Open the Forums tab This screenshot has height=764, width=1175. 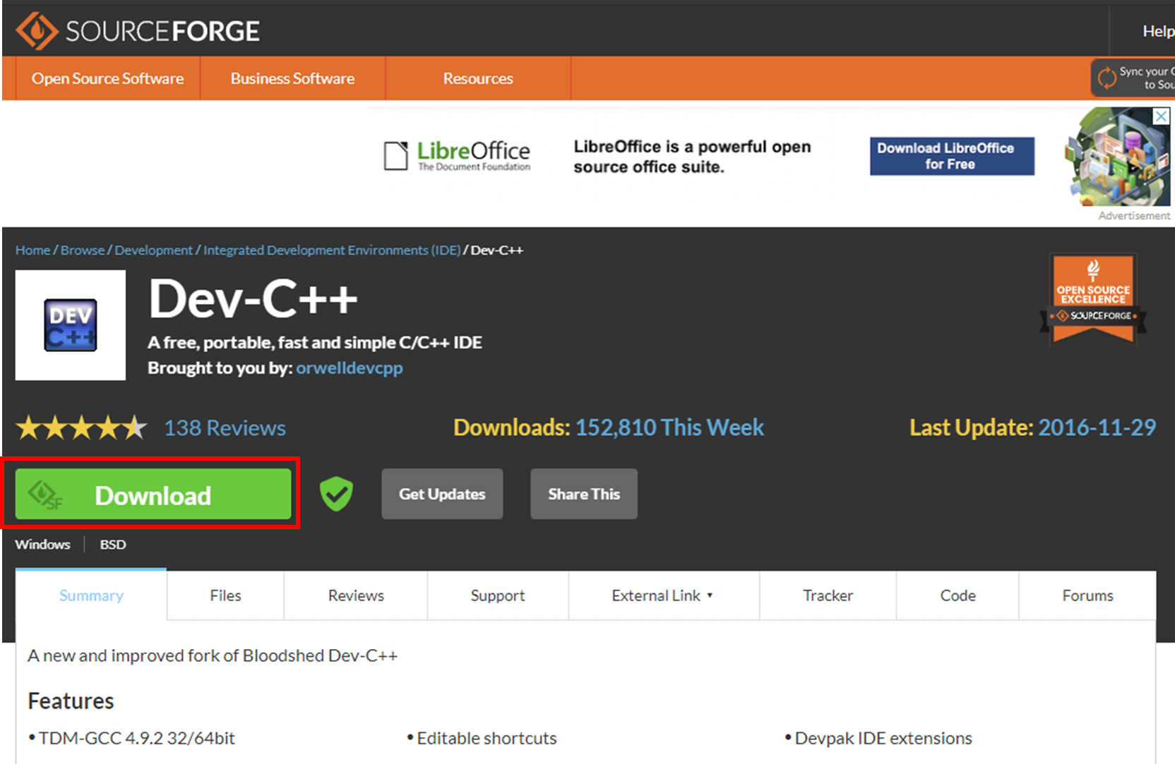tap(1087, 595)
